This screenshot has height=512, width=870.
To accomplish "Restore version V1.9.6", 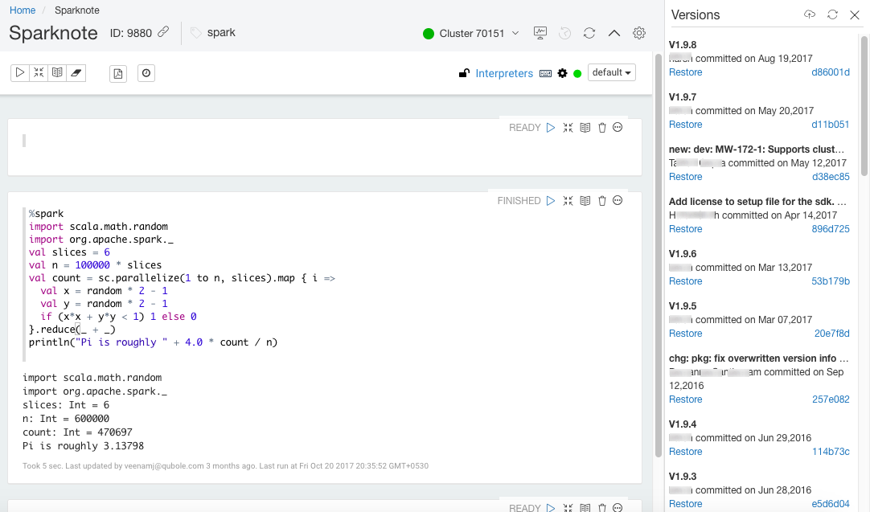I will click(685, 281).
